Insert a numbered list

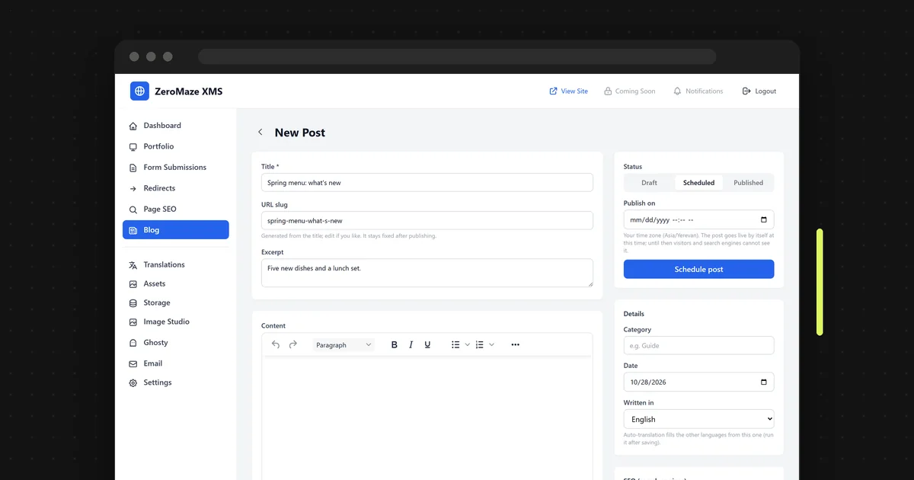pos(480,345)
